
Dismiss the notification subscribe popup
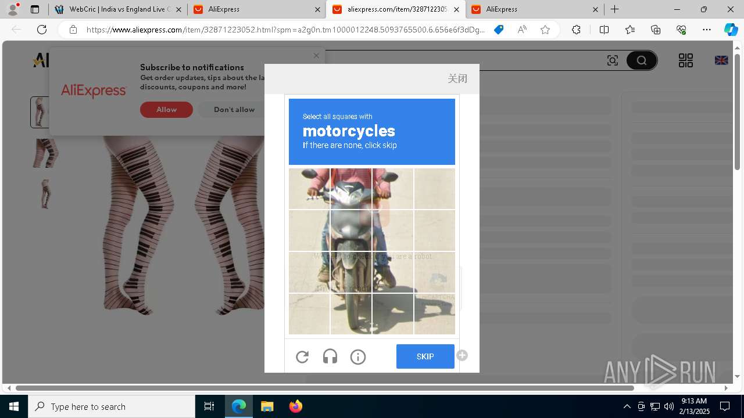(x=316, y=56)
